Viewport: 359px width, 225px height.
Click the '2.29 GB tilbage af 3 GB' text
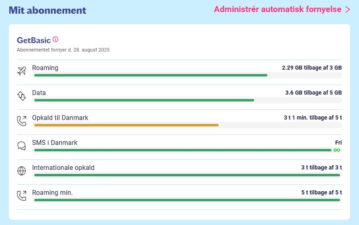[312, 68]
